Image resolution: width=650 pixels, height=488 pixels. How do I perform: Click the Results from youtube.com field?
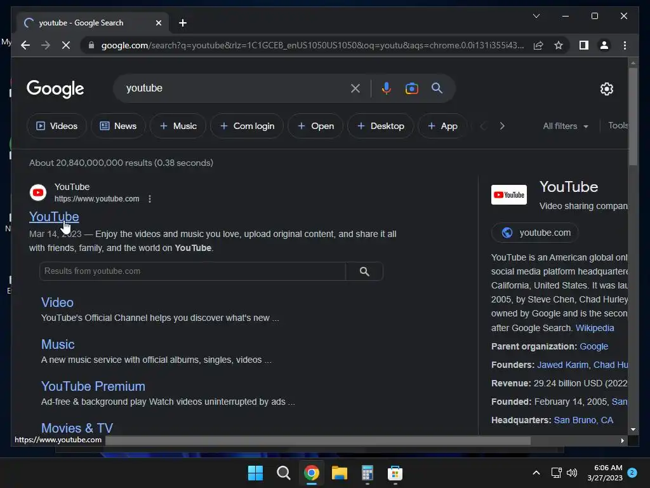click(x=192, y=271)
